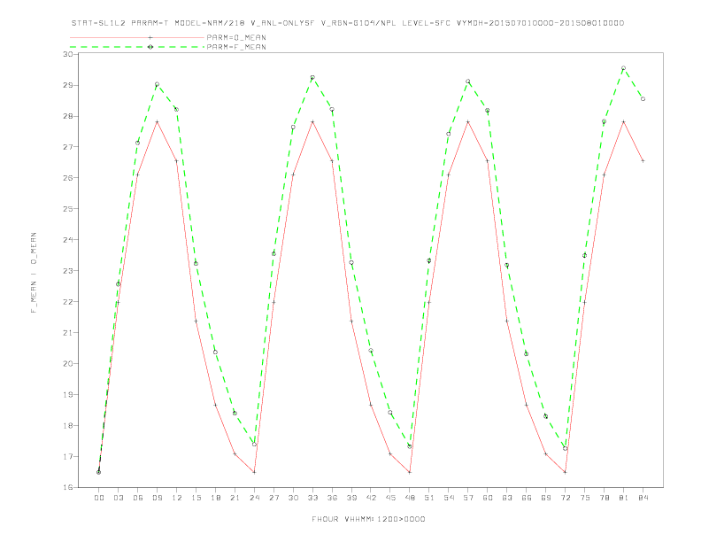Viewport: 701px width, 542px height.
Task: Click x-axis tick label 84
Action: tap(643, 498)
